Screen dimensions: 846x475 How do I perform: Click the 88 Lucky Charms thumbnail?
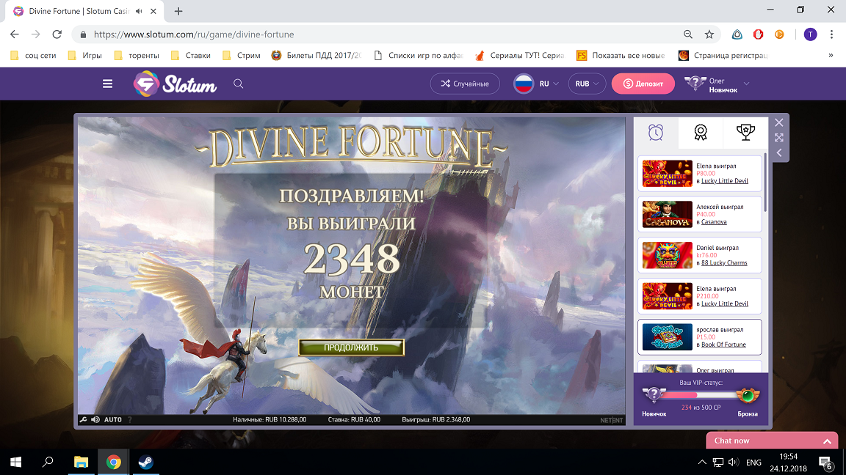668,255
